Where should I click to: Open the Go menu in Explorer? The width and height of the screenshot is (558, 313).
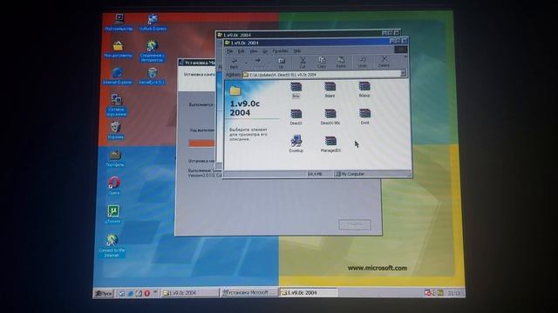(x=265, y=51)
